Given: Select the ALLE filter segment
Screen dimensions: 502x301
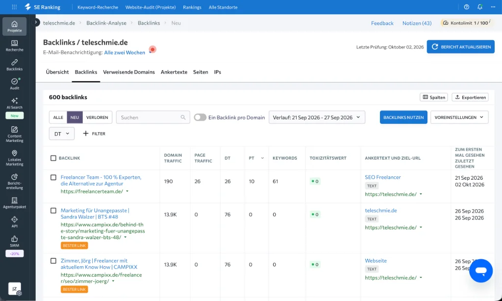Looking at the screenshot, I should click(58, 117).
